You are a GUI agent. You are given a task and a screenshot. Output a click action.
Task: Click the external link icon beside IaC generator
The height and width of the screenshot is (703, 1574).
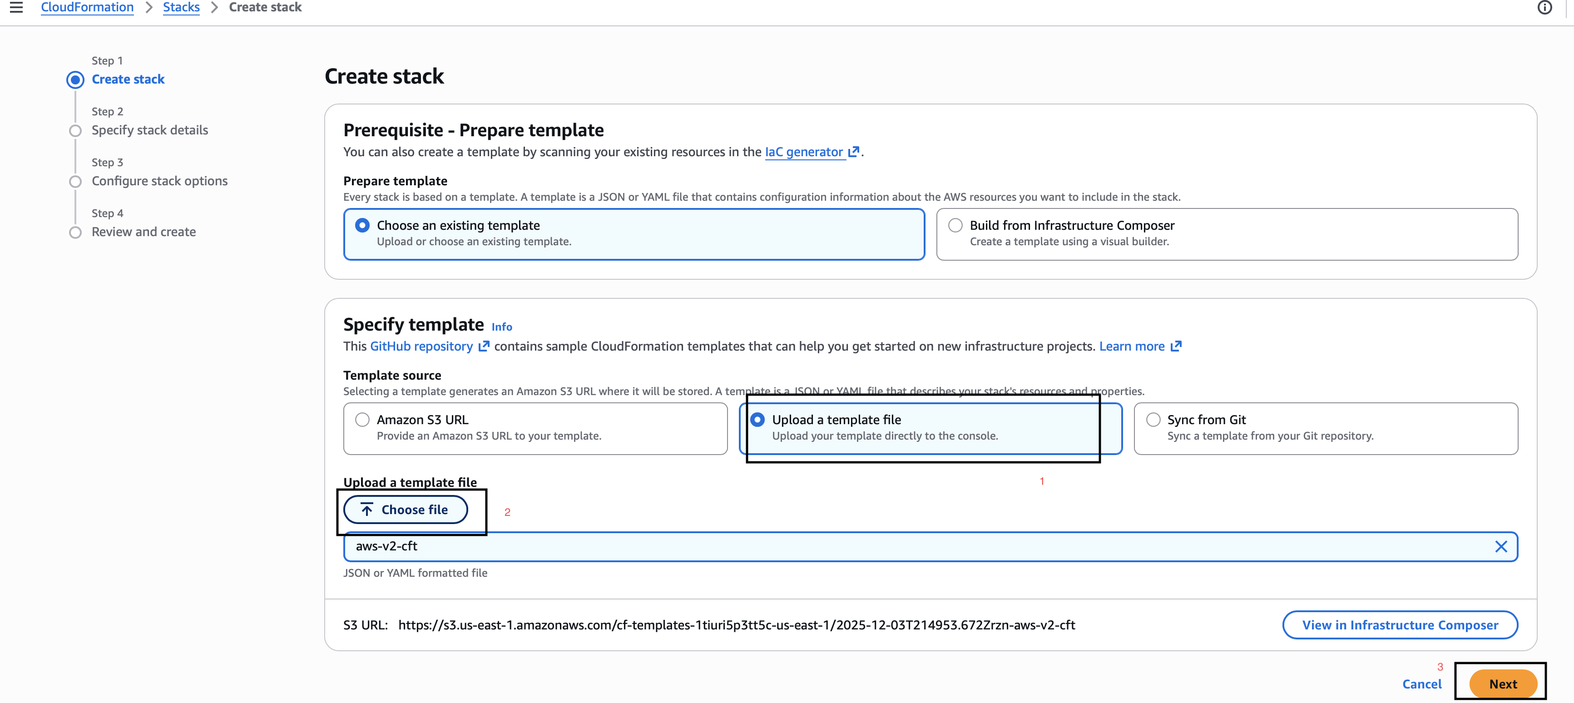pyautogui.click(x=854, y=152)
